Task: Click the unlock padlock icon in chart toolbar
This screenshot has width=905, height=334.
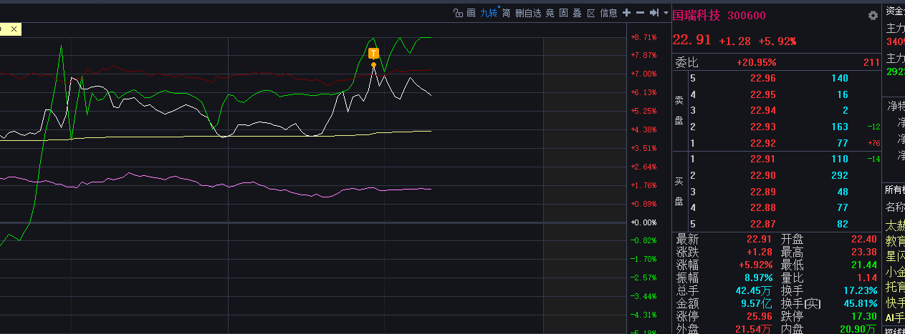Action: (x=459, y=13)
